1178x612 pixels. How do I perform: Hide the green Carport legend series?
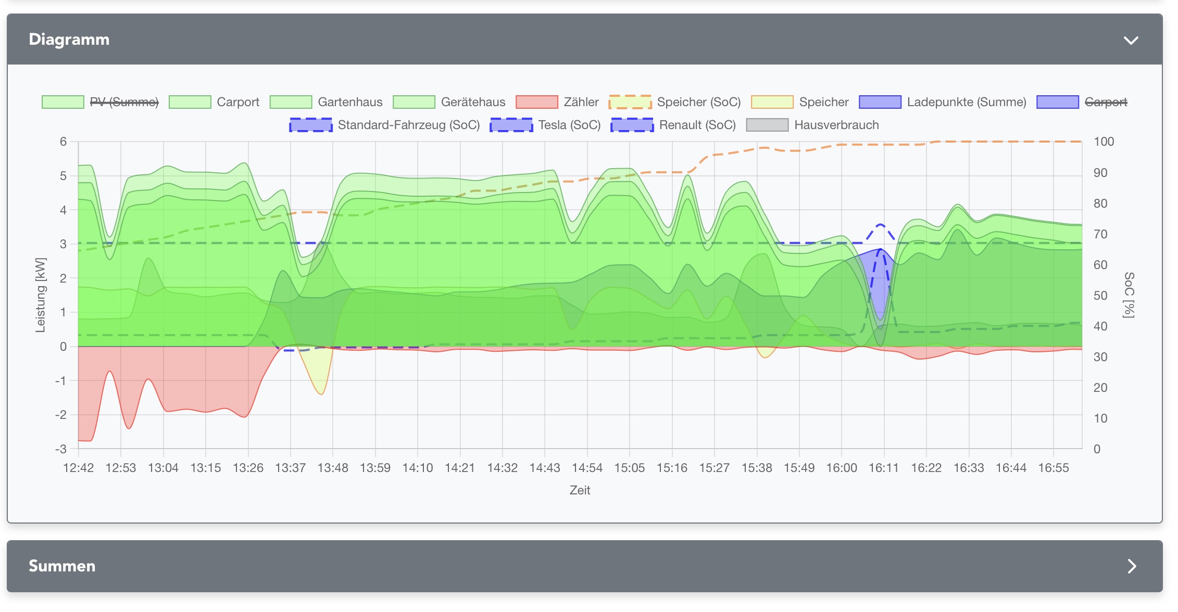(237, 102)
